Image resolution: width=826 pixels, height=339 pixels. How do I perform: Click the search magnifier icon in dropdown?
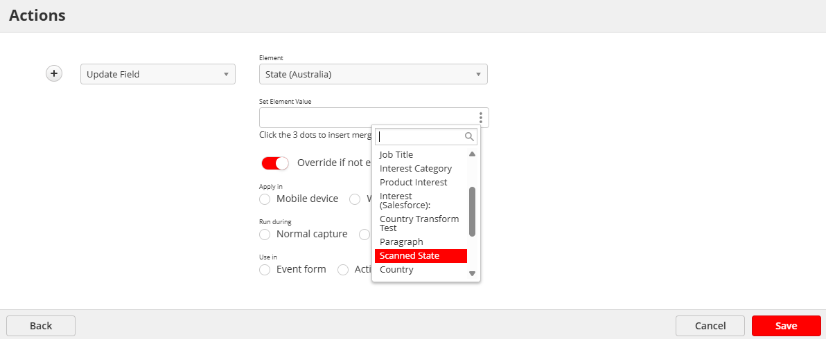tap(469, 137)
